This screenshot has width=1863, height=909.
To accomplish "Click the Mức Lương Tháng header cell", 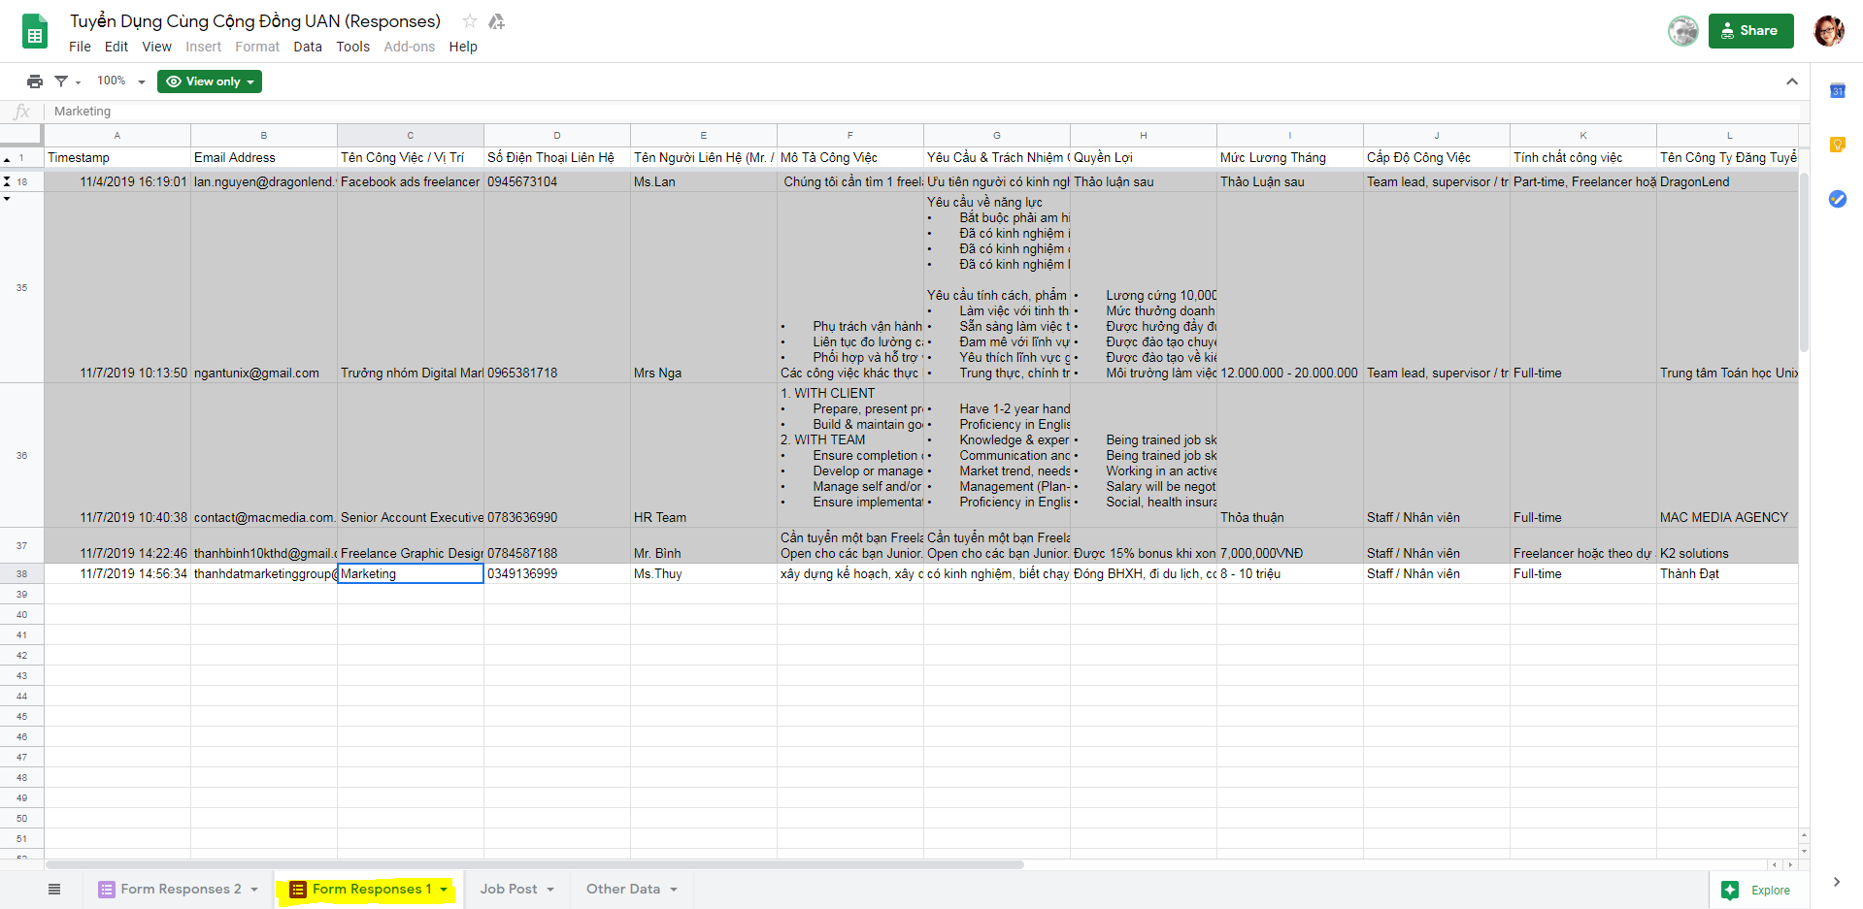I will click(1290, 158).
